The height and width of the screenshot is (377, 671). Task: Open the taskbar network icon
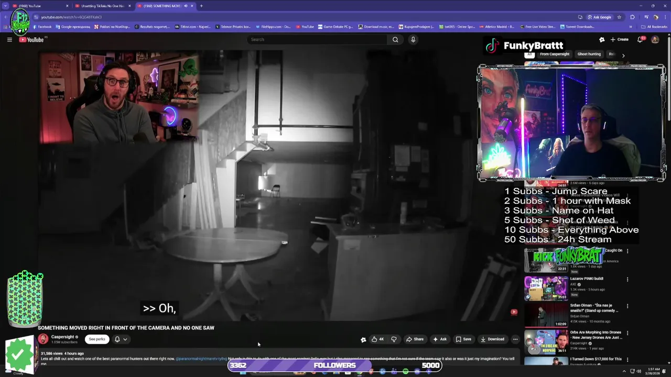pyautogui.click(x=632, y=371)
